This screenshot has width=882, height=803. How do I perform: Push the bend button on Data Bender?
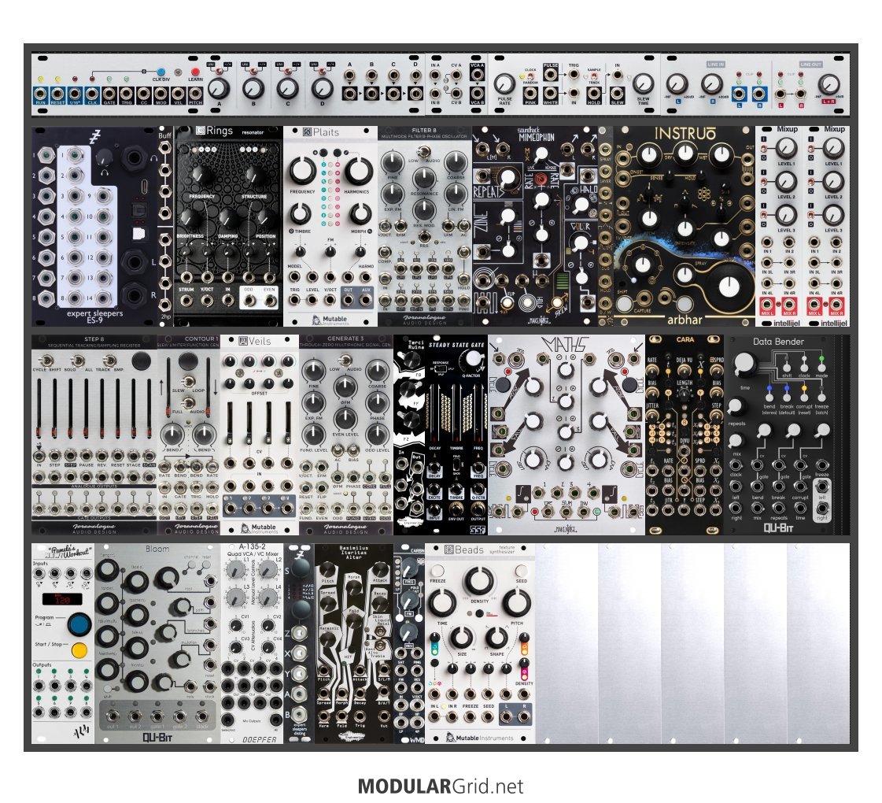coord(769,398)
